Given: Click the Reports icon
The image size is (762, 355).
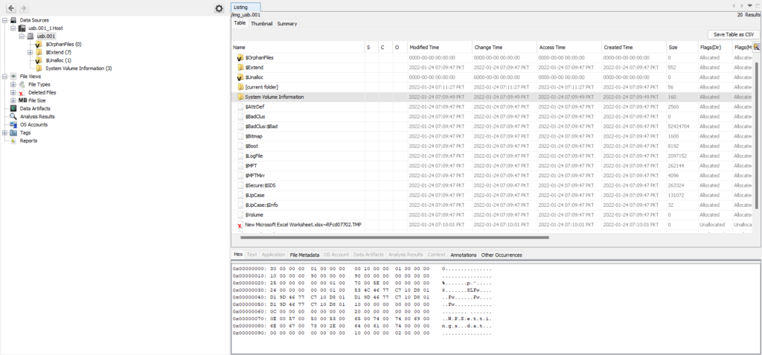Looking at the screenshot, I should pos(13,141).
